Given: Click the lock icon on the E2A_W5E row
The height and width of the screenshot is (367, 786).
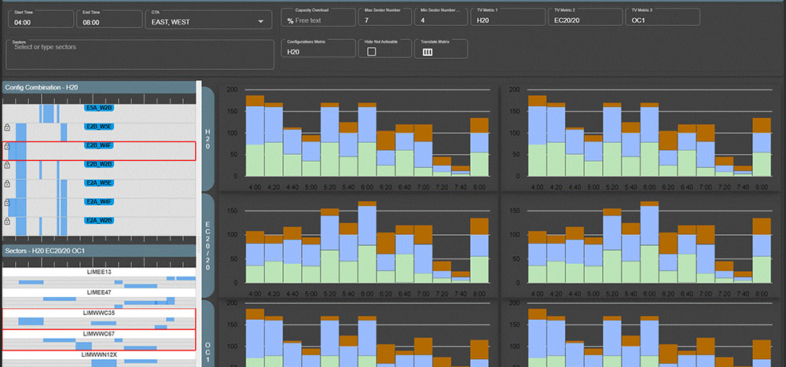Looking at the screenshot, I should click(x=7, y=184).
